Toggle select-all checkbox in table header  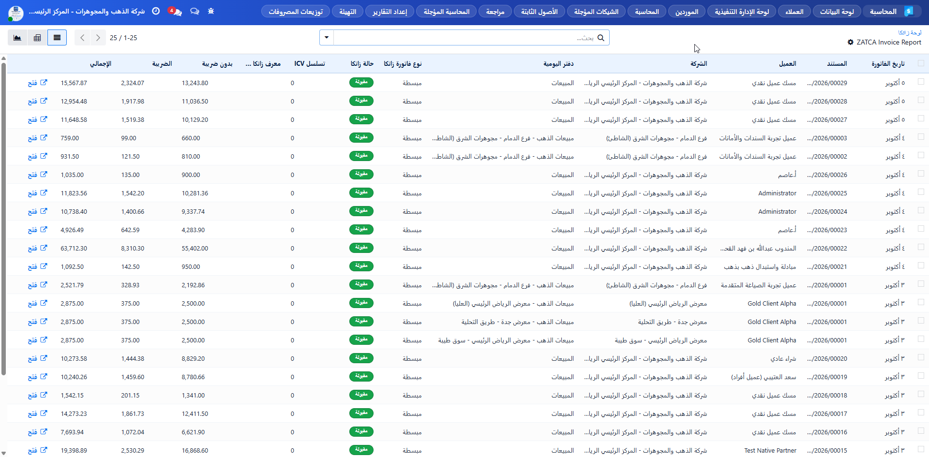pos(921,63)
